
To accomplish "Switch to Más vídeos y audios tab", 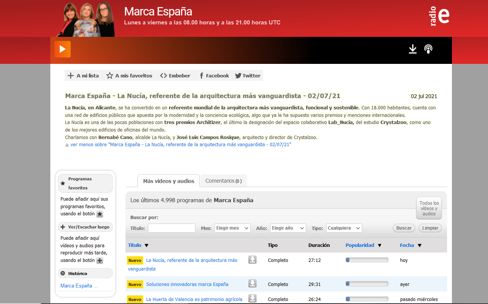I will coord(169,181).
